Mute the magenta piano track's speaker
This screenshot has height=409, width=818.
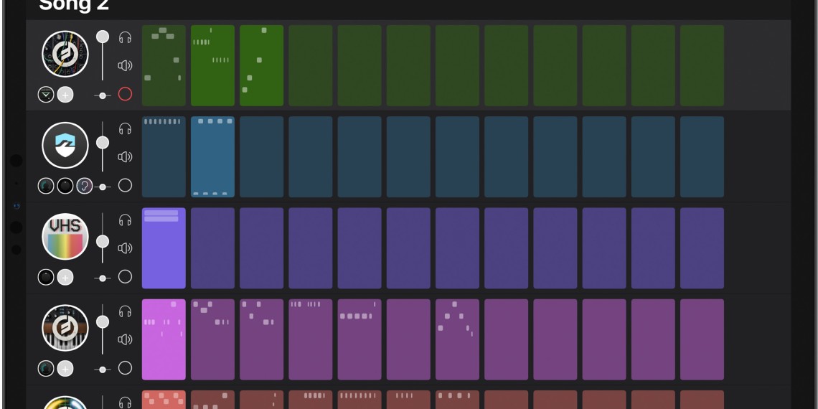(x=125, y=339)
